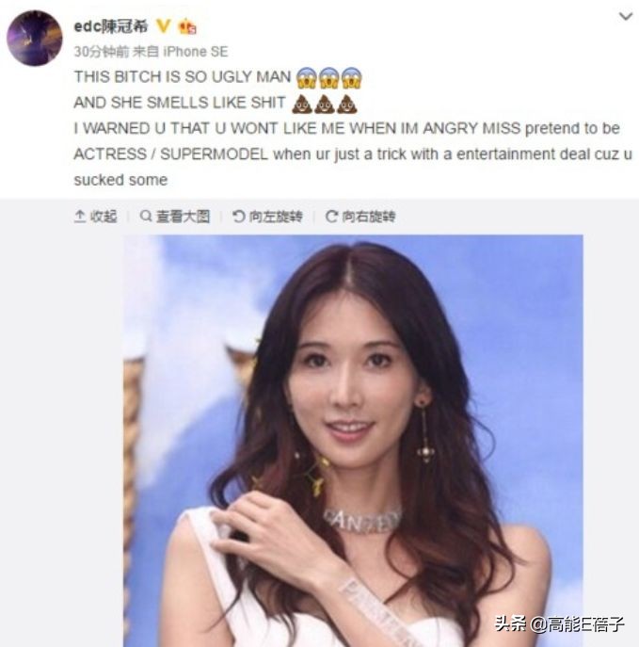Collapse the image using the 收起 label
Viewport: 639px width, 647px height.
tap(104, 217)
